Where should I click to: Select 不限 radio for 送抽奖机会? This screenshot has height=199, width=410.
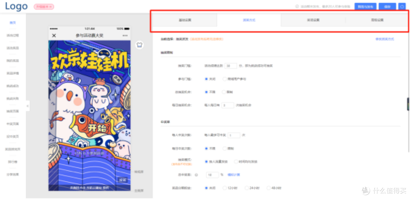tap(206, 92)
